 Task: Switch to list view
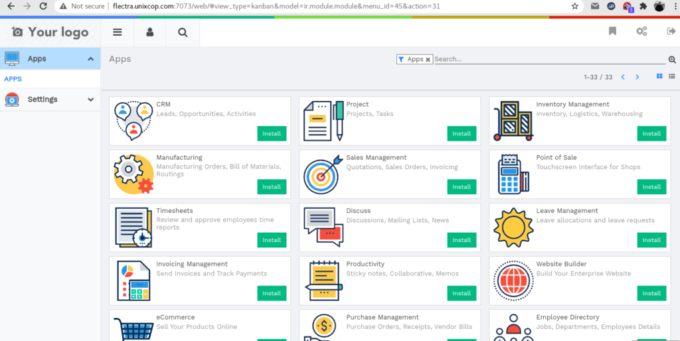click(x=672, y=76)
